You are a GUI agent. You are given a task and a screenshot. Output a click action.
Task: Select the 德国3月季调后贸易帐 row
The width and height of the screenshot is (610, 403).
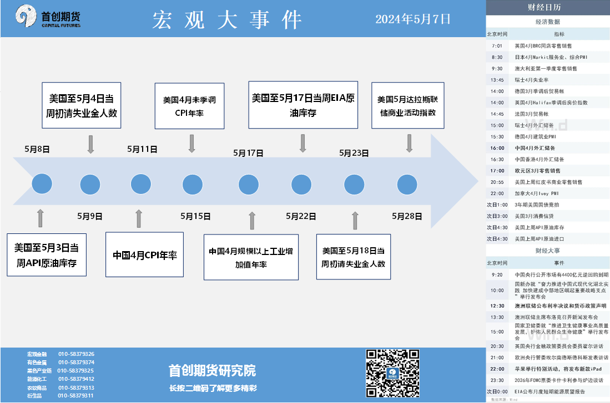(548, 91)
